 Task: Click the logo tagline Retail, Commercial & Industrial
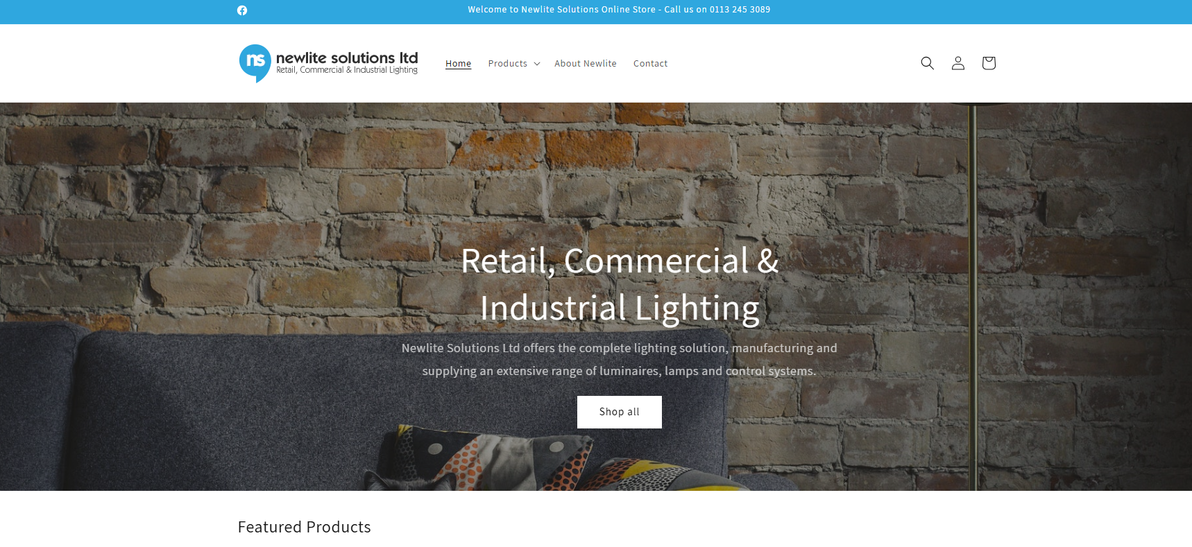[x=347, y=70]
